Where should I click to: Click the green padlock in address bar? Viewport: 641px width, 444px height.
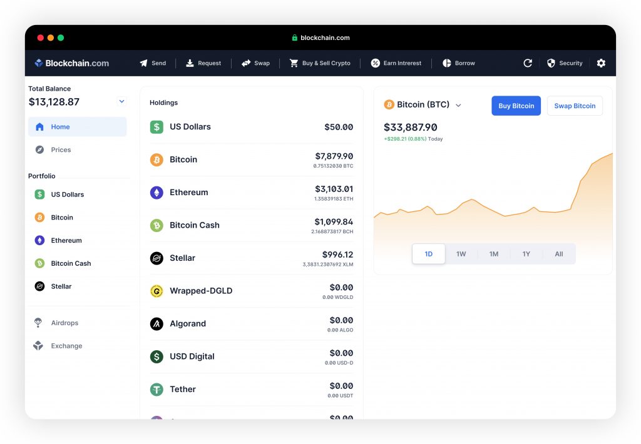(x=294, y=38)
